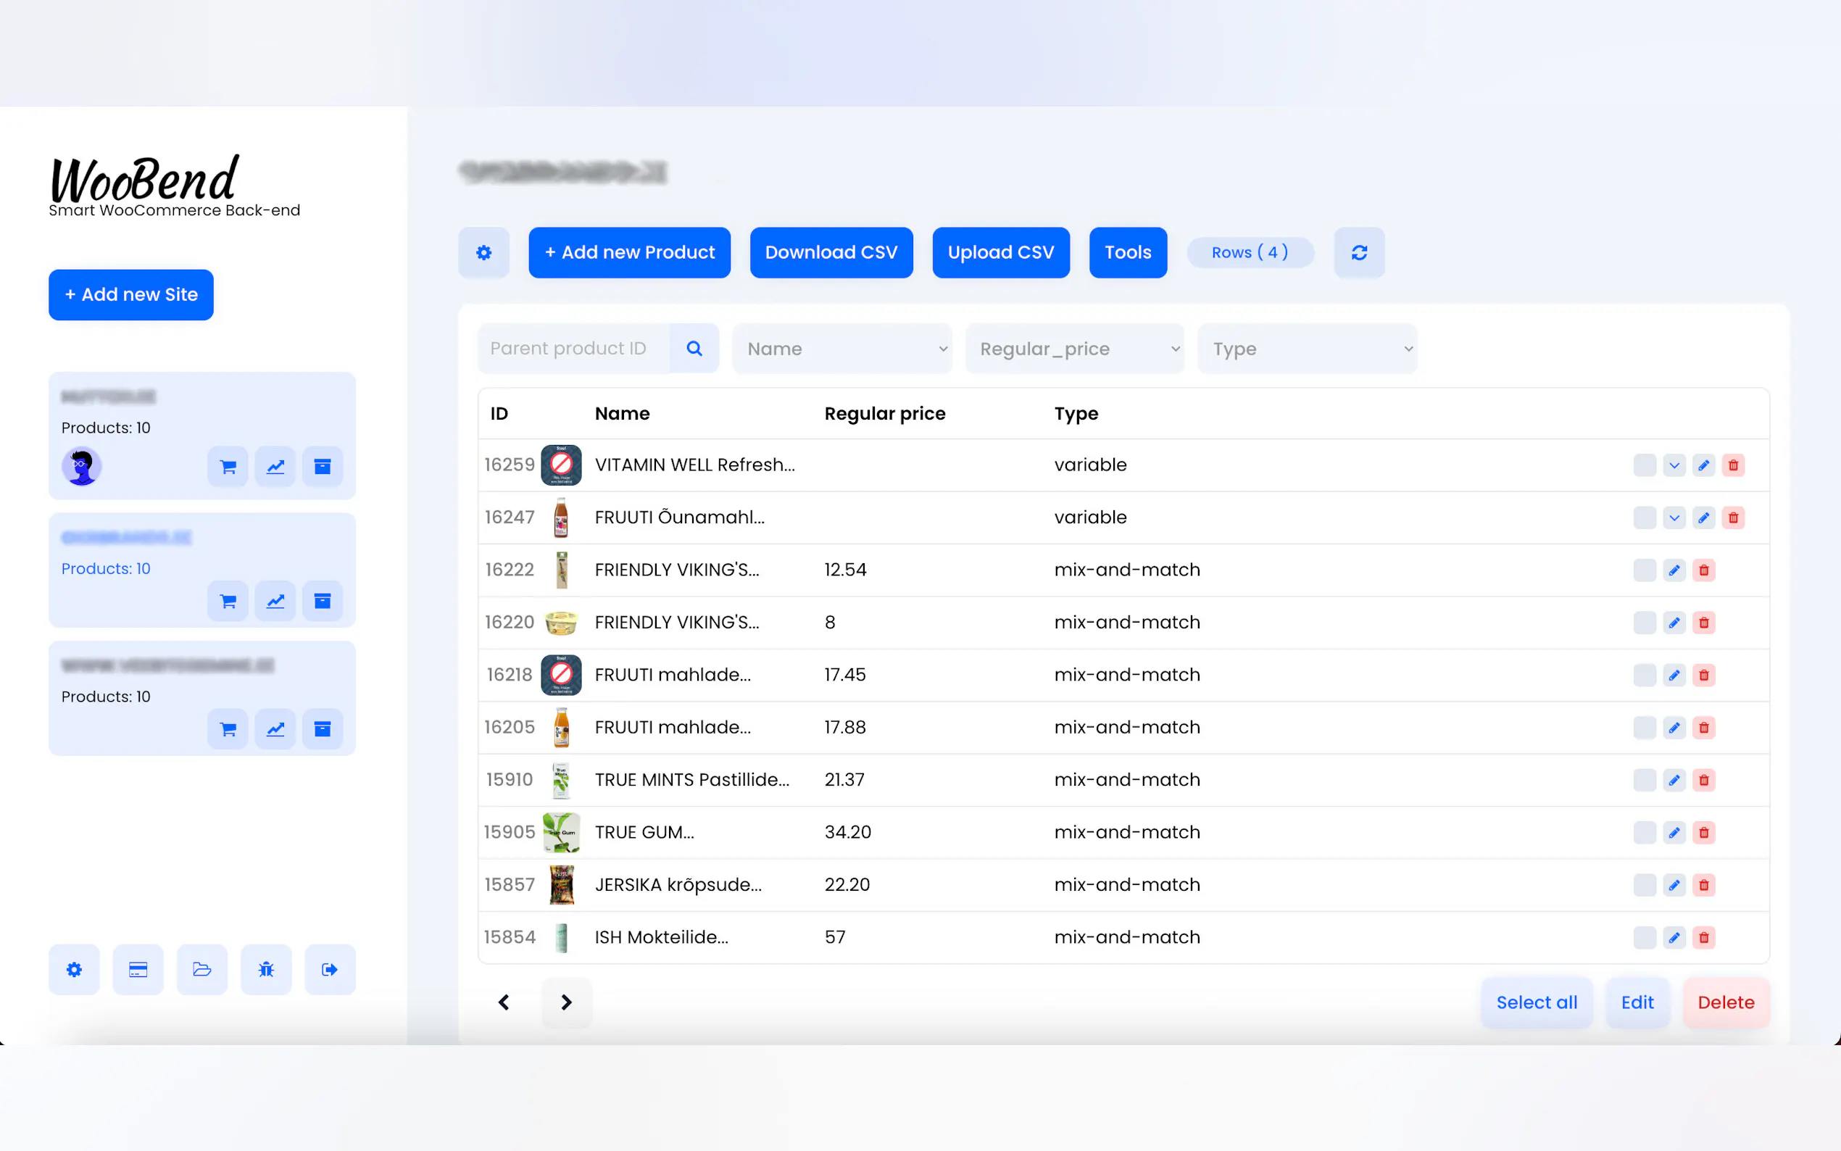Go to next page of products
The width and height of the screenshot is (1841, 1151).
(x=565, y=1002)
